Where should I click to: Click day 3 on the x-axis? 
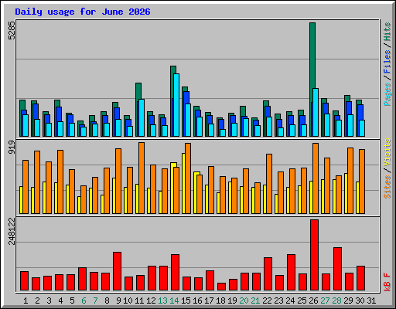[49, 301]
